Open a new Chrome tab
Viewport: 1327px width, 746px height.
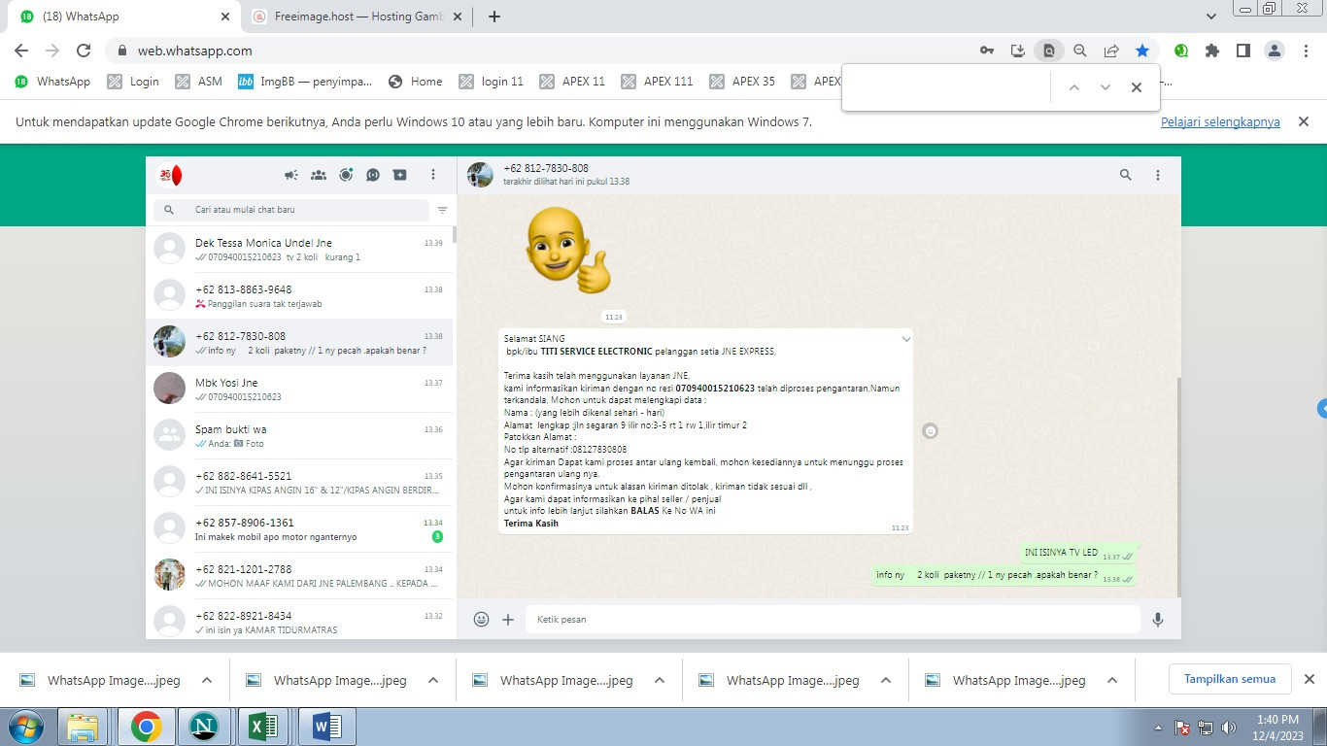[493, 17]
